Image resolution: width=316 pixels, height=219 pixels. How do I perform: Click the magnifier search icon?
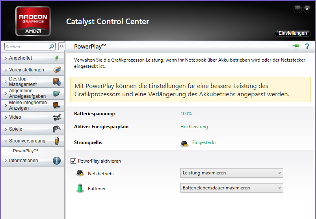[x=52, y=47]
